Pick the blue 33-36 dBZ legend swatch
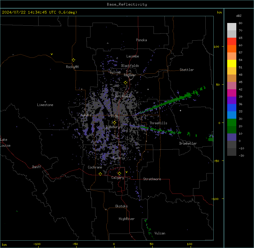This screenshot has width=254, height=248. [232, 108]
